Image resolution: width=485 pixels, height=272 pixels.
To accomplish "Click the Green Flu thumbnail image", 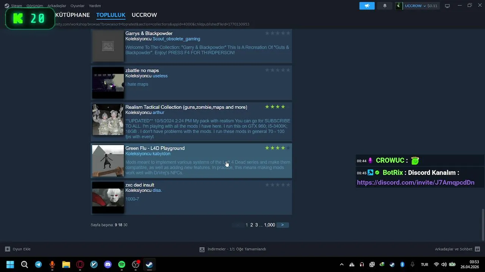I will [108, 161].
